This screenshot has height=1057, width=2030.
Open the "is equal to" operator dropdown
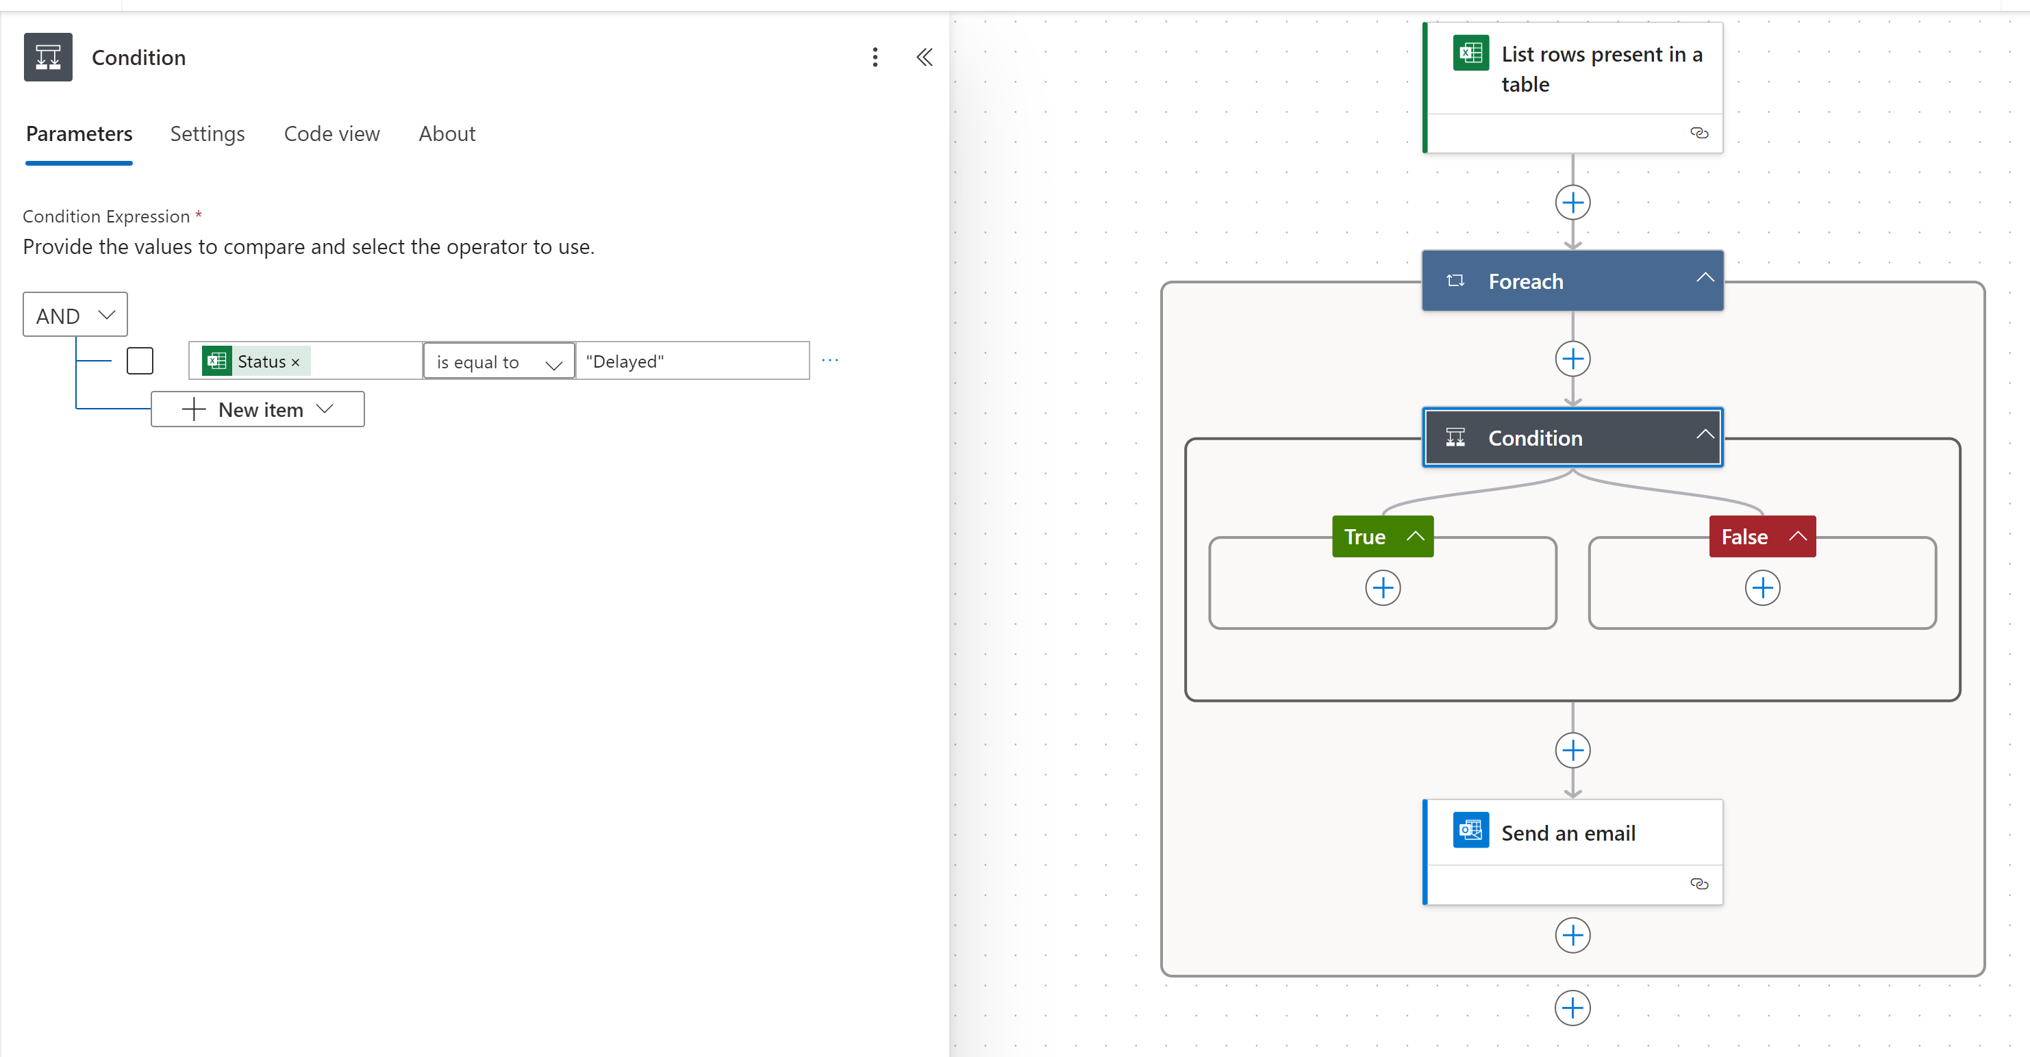499,361
